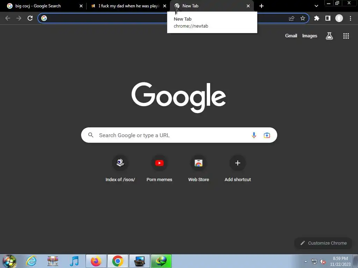This screenshot has height=268, width=358.
Task: Click the forward navigation arrow
Action: click(19, 18)
